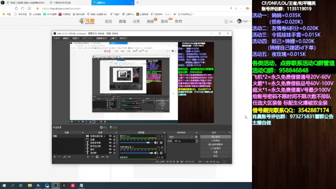Open the user avatar on Douyu header
The width and height of the screenshot is (336, 189).
(239, 21)
